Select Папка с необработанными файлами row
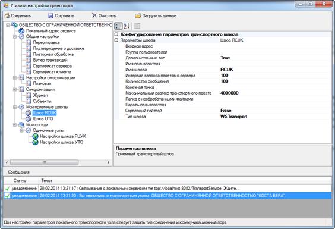335x229 pixels. [x=223, y=99]
